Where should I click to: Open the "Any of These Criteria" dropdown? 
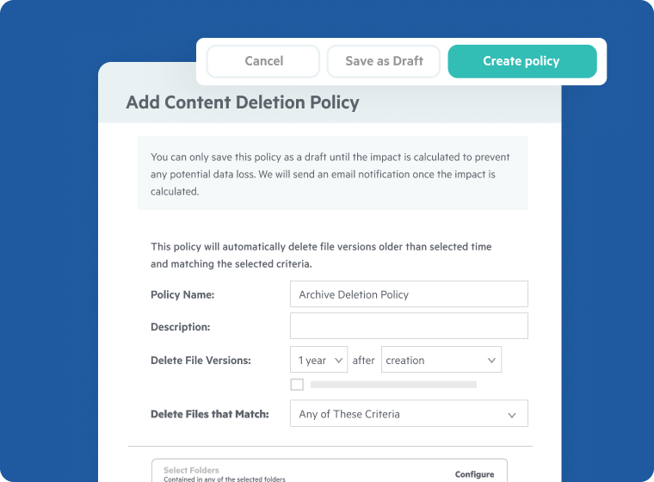click(409, 414)
